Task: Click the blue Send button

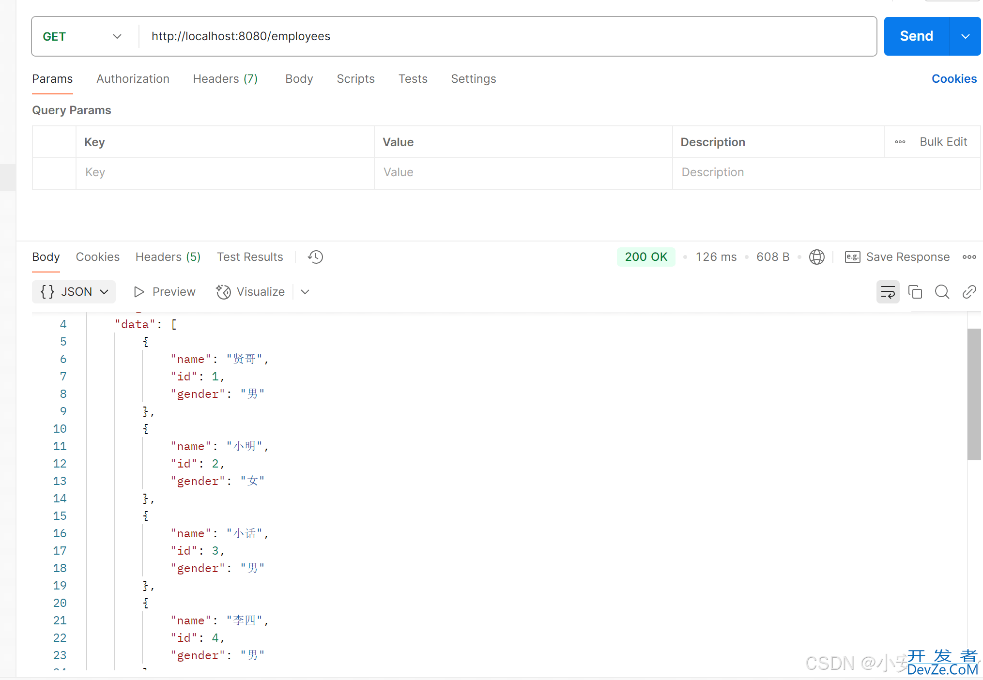Action: pos(916,36)
